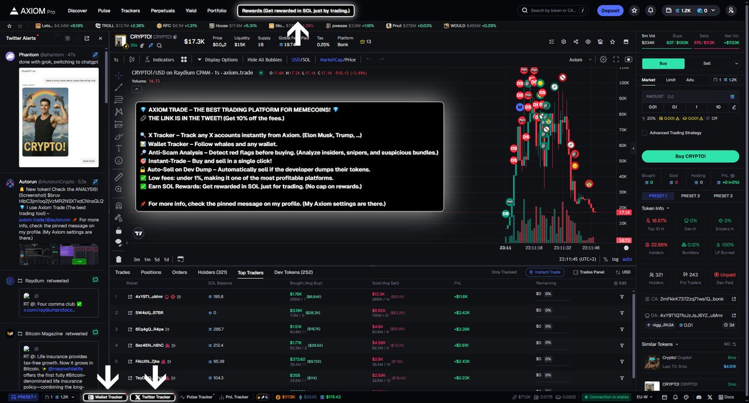The height and width of the screenshot is (403, 749).
Task: Click the trash remove drawings icon
Action: pyautogui.click(x=119, y=259)
